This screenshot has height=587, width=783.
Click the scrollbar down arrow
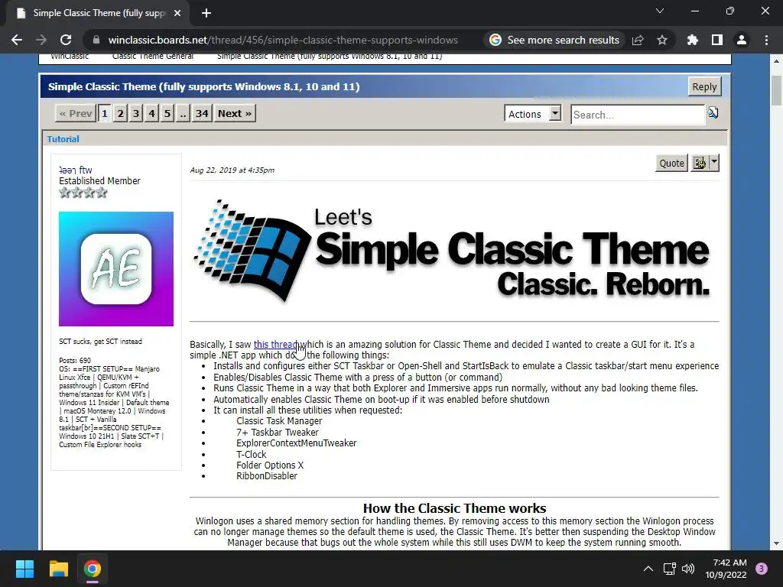[776, 543]
